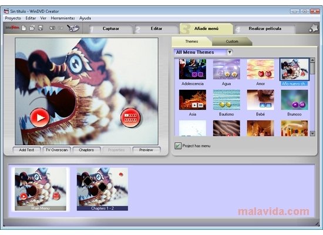This screenshot has width=323, height=235.
Task: Choose the Bautismo theme thumbnail
Action: tap(226, 99)
